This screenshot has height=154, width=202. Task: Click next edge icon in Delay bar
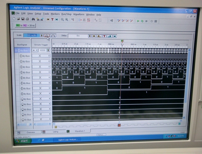pos(110,36)
